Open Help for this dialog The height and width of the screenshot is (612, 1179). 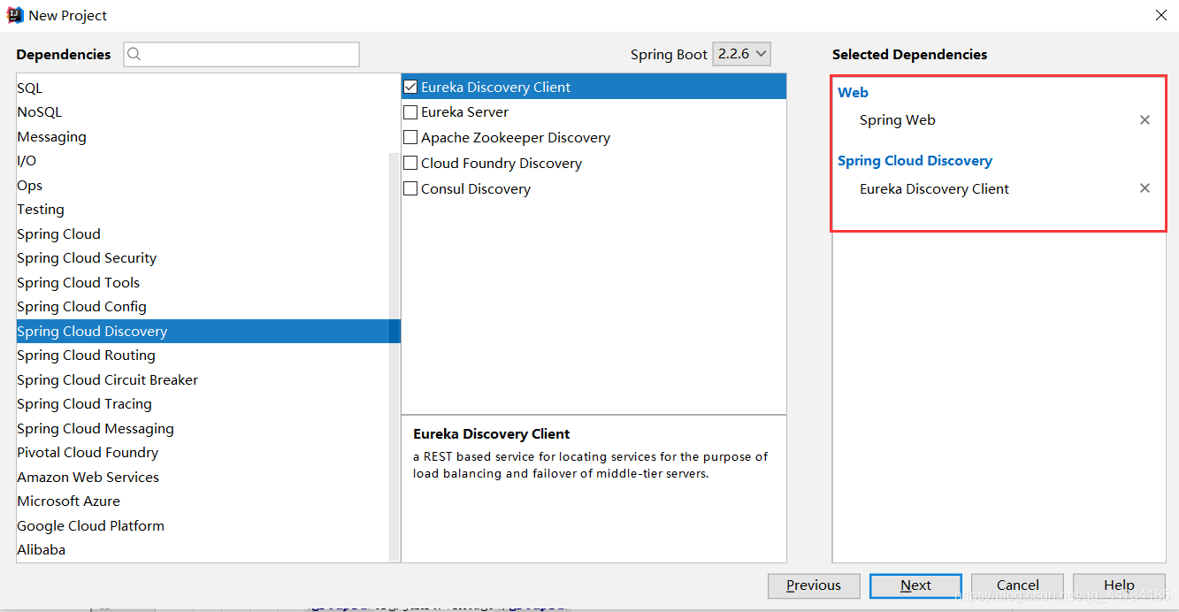click(x=1119, y=585)
